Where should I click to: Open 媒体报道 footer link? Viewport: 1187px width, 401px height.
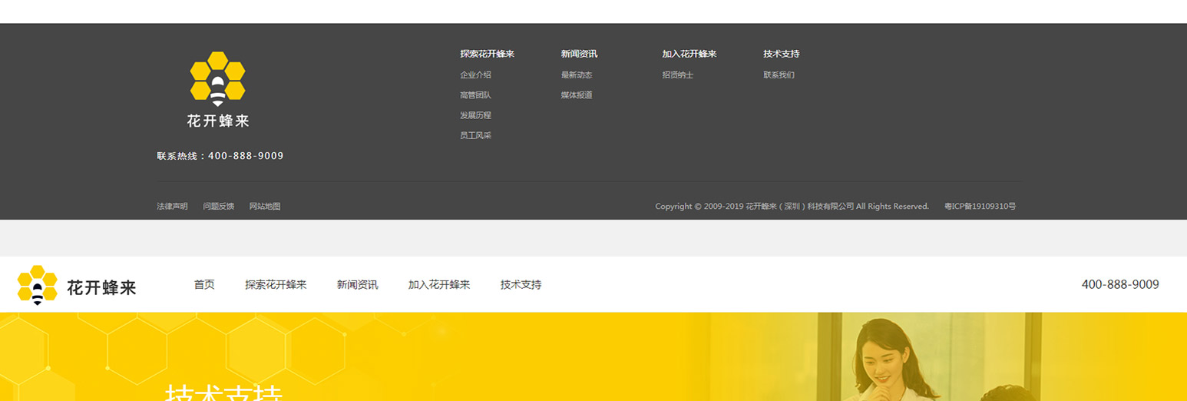point(577,95)
